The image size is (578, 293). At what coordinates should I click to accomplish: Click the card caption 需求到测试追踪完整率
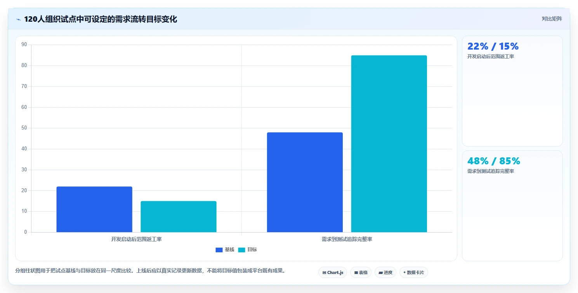pos(491,171)
